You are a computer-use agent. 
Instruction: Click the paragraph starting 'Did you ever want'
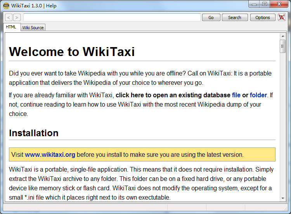click(140, 78)
